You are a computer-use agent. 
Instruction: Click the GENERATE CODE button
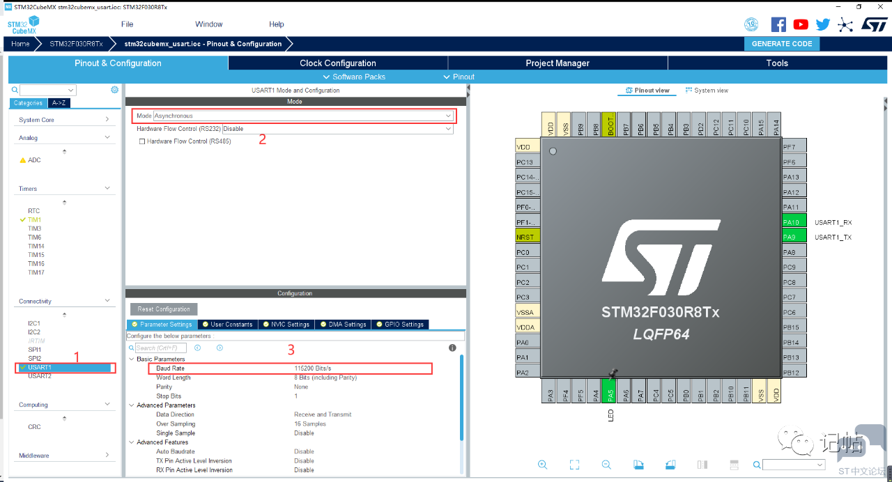click(x=782, y=44)
